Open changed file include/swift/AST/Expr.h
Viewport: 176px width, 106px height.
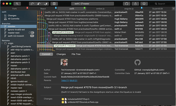point(78,99)
